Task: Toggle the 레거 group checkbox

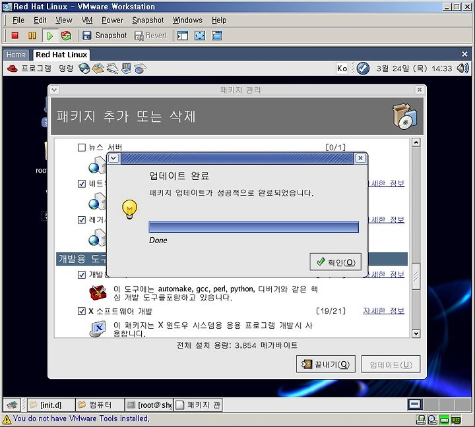Action: 82,219
